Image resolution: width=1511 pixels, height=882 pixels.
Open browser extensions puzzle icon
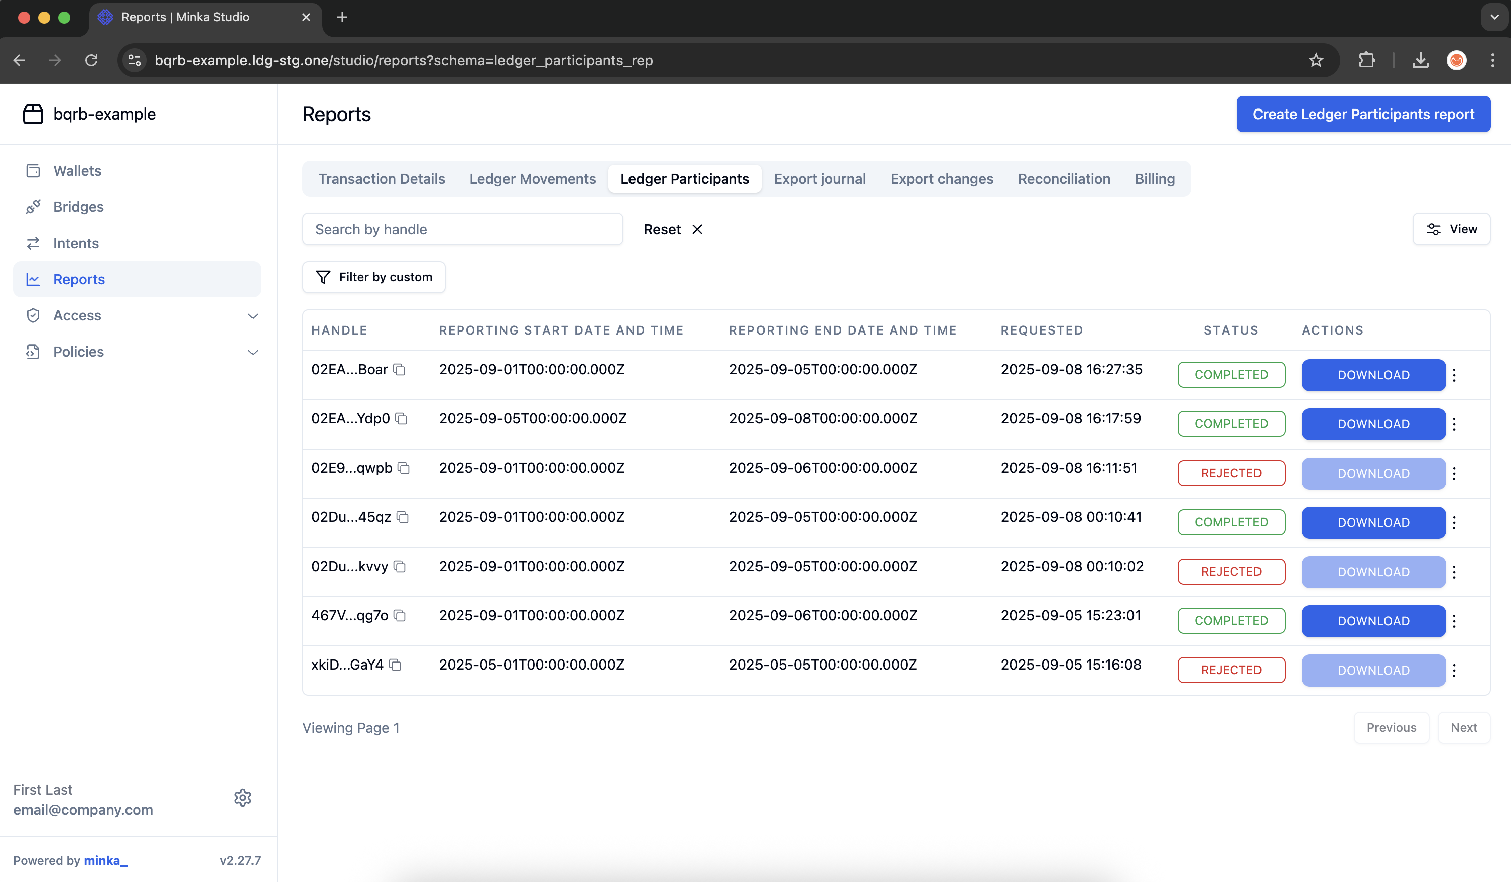[x=1366, y=60]
